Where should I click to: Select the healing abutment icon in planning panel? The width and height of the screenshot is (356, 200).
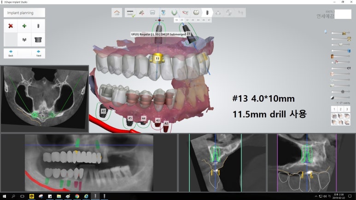[x=38, y=40]
